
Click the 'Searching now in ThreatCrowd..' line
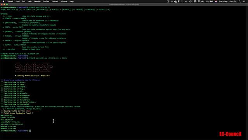coord(16,100)
